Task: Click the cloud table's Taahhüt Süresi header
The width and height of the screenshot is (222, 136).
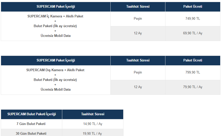Action: pos(93,114)
